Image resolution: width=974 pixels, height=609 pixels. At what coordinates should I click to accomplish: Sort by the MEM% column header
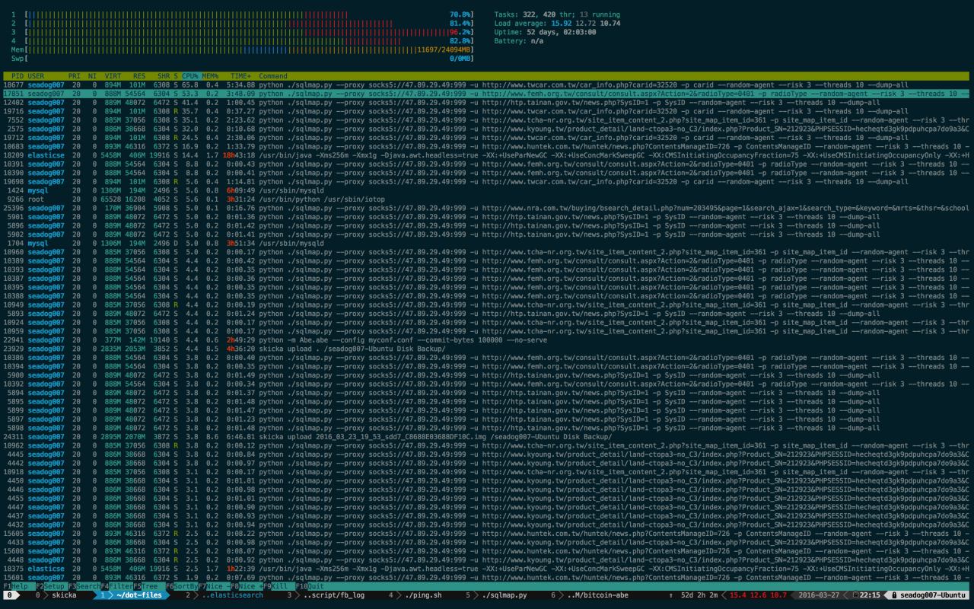[x=210, y=76]
